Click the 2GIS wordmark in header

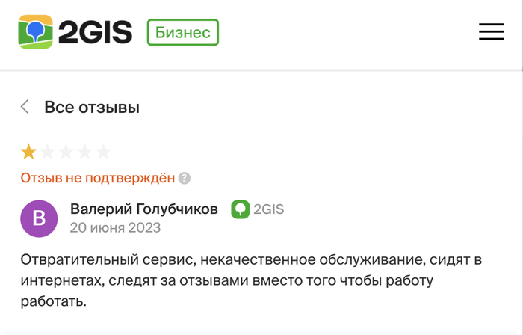96,32
